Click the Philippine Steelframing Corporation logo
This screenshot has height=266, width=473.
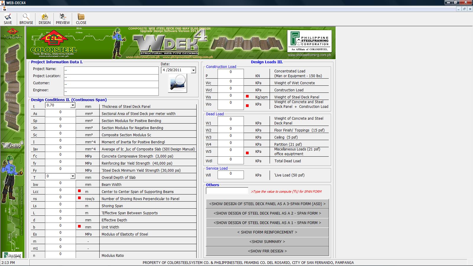click(x=309, y=41)
